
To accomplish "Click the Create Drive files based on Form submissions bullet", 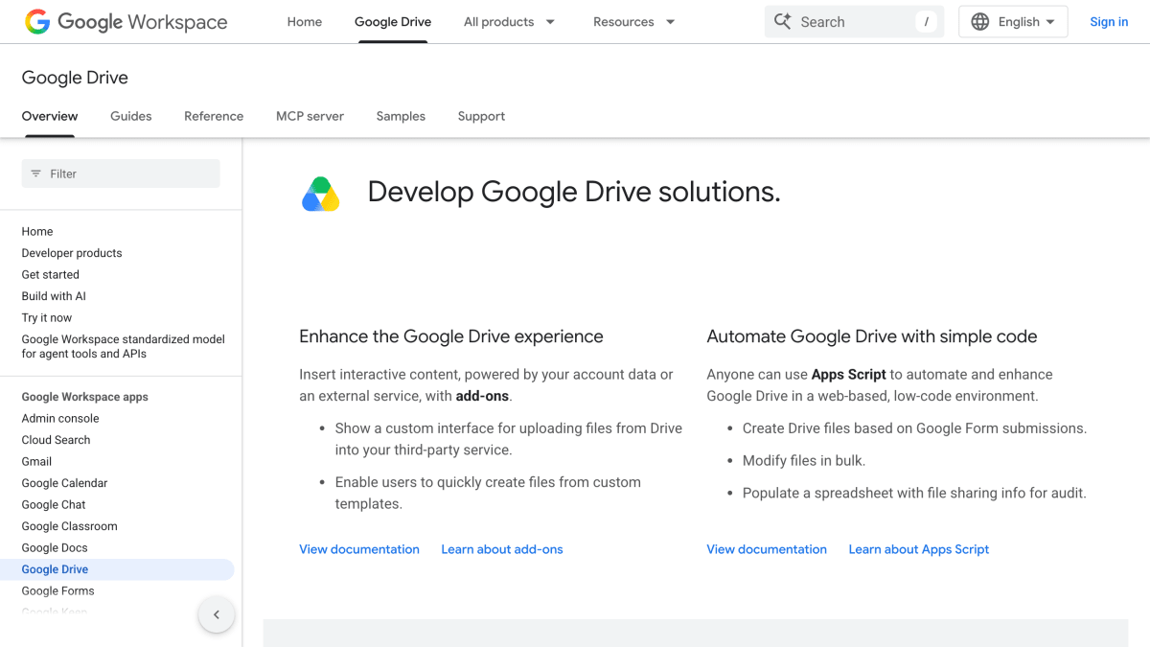I will (914, 428).
